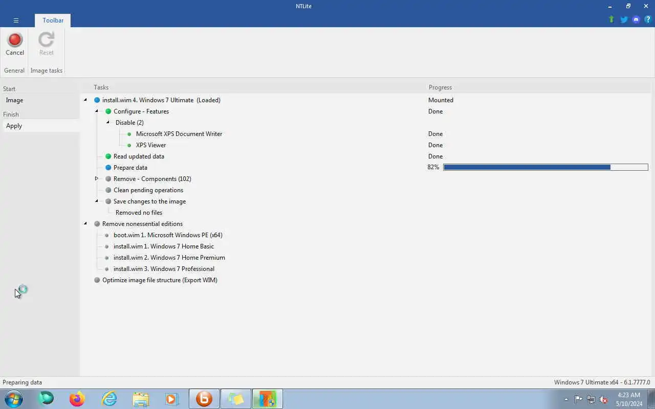Select the Removed no files row

[x=139, y=213]
